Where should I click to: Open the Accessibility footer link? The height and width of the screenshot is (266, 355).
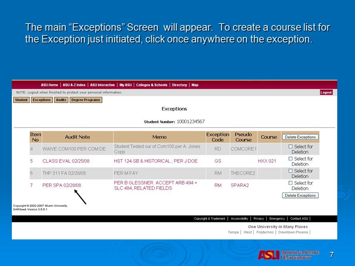coord(239,218)
